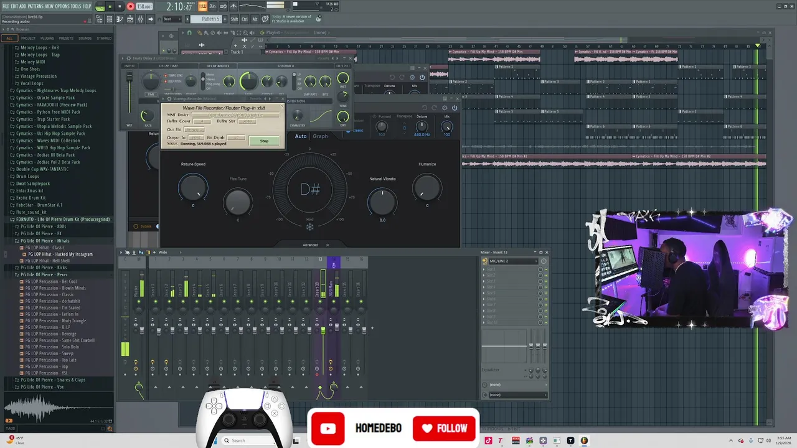This screenshot has width=797, height=448.
Task: Click Stop in the Wave File Recorder
Action: (x=264, y=141)
